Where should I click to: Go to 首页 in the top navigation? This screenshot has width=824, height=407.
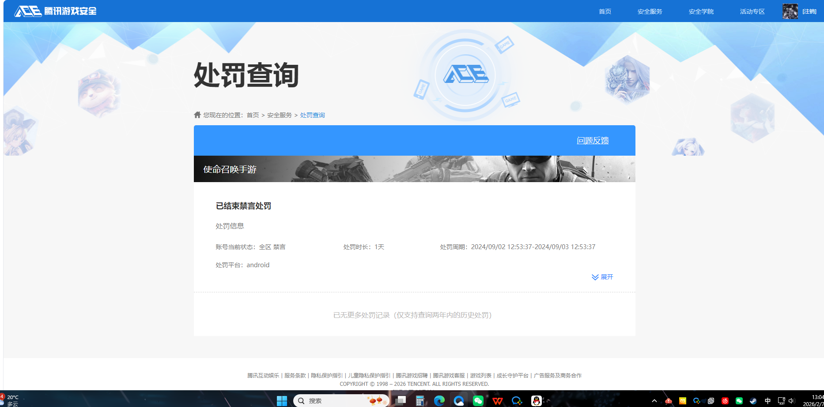pos(605,11)
